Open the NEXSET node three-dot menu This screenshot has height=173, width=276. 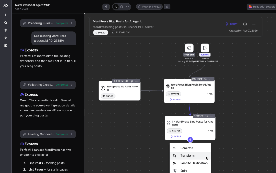[212, 116]
